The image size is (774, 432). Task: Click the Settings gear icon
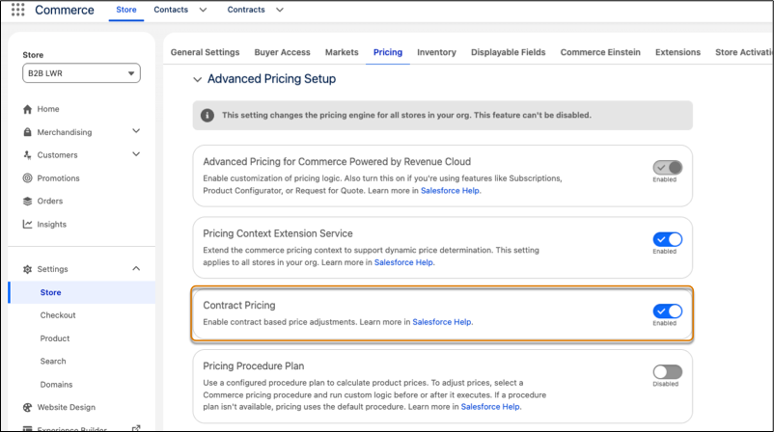pos(28,269)
